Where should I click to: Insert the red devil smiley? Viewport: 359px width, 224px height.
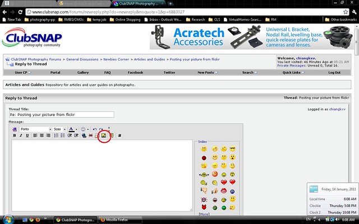[204, 207]
